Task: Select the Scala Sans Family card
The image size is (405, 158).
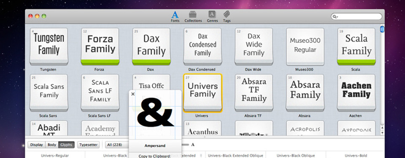Action: click(49, 93)
